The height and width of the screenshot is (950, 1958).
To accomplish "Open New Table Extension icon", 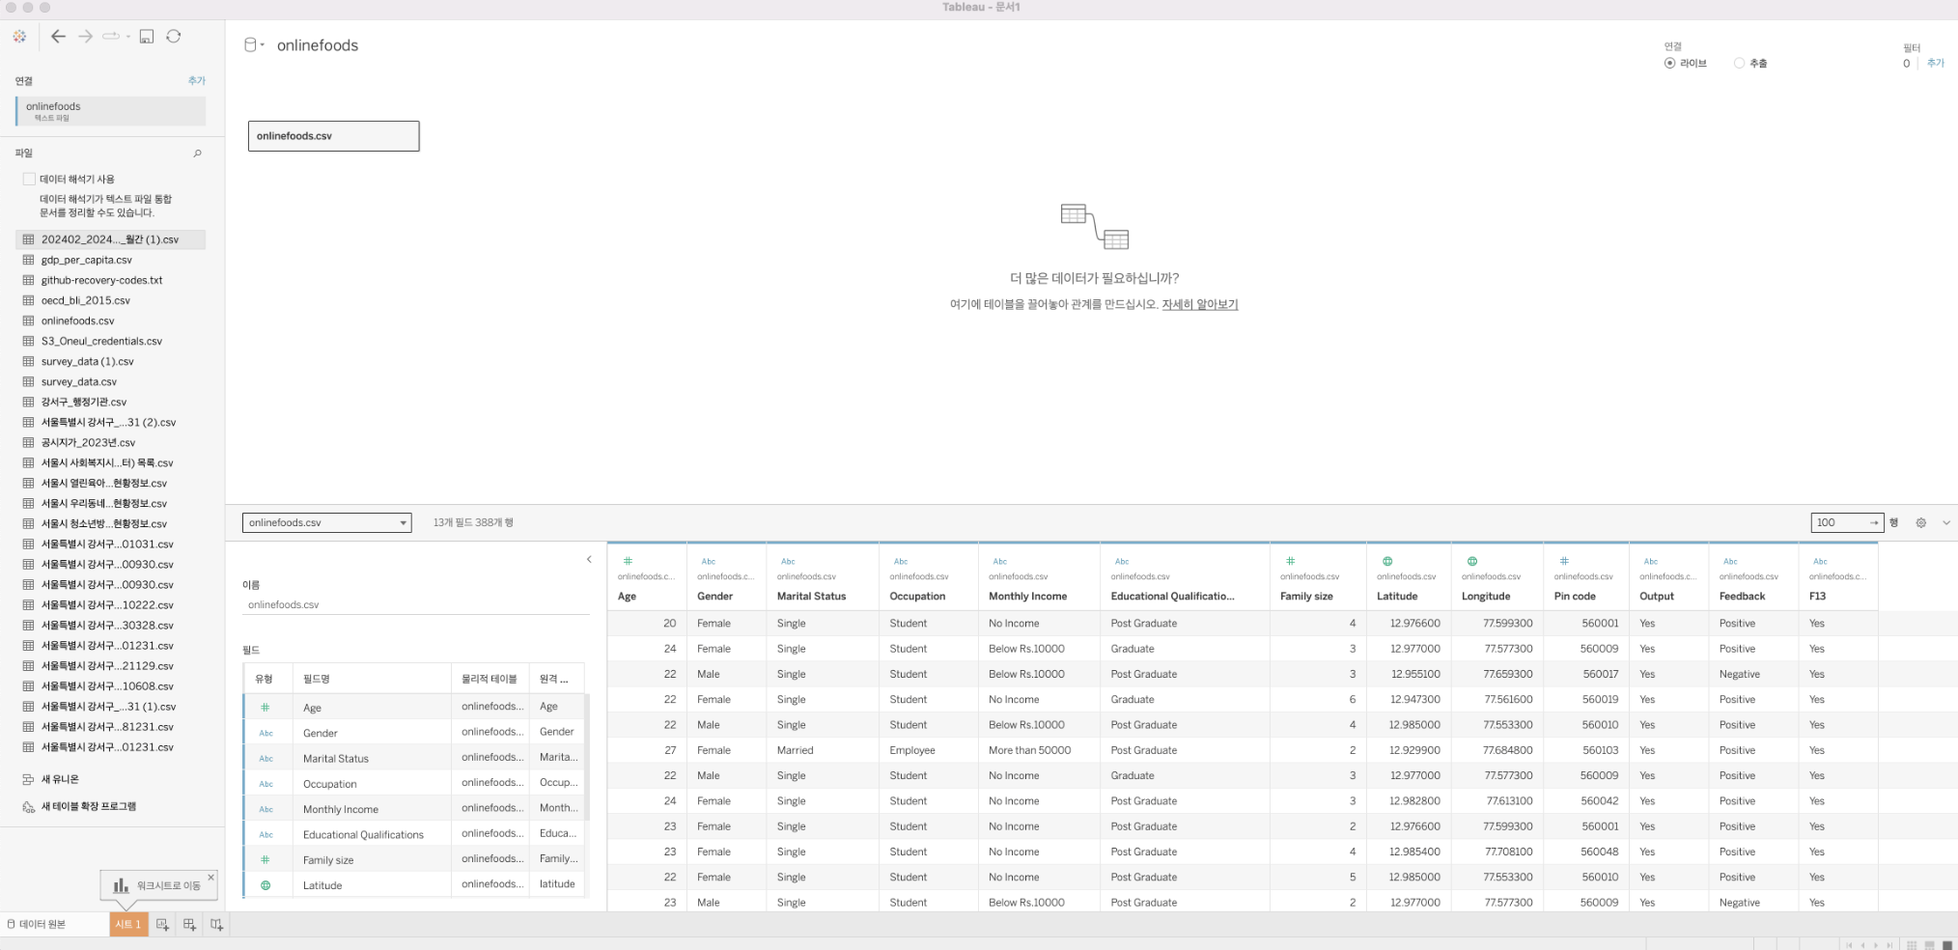I will click(x=28, y=806).
